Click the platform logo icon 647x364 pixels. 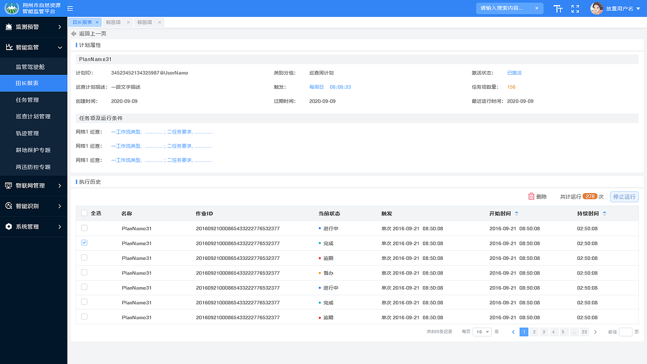pyautogui.click(x=12, y=8)
